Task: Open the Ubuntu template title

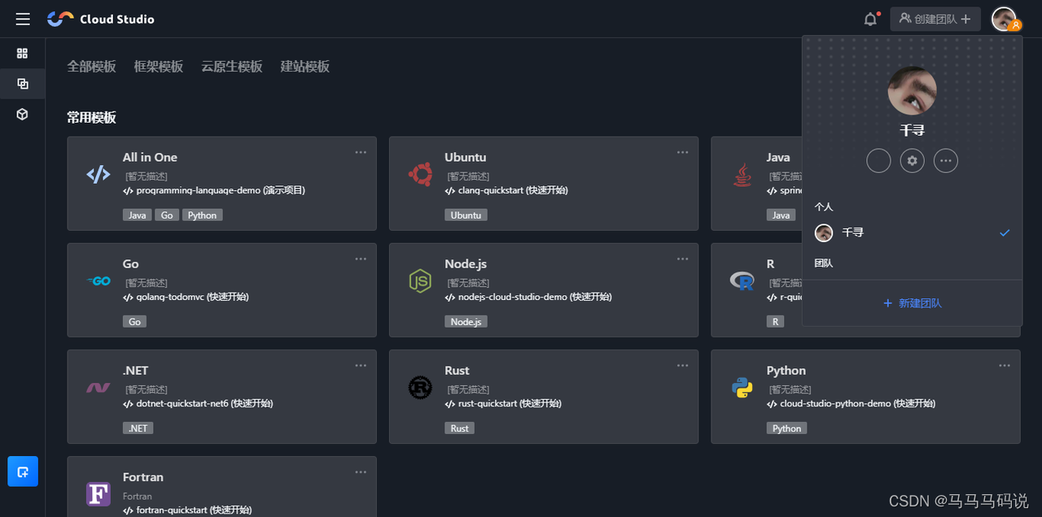Action: pos(466,158)
